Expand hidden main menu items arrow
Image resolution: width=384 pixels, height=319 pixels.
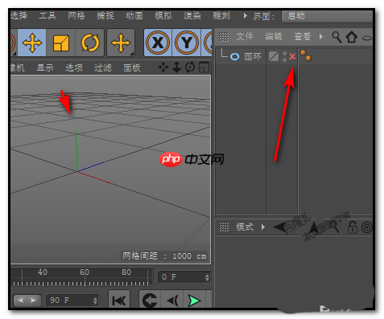pos(245,16)
